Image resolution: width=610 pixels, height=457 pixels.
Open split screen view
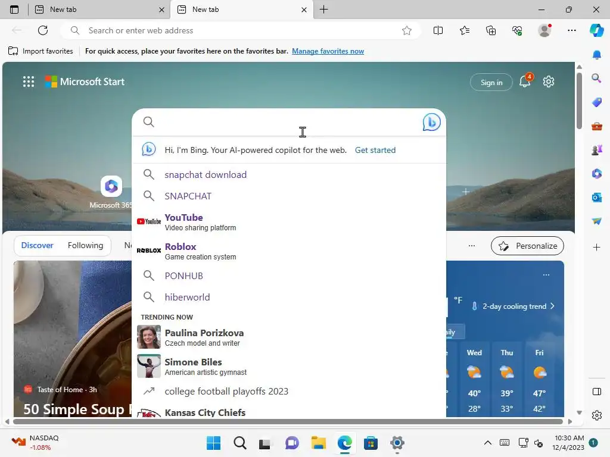tap(438, 30)
